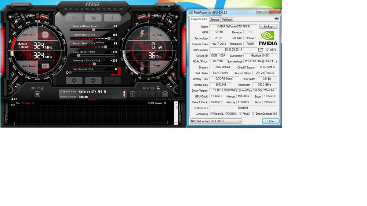Close the Afterburner window with X
The image size is (367, 206).
pyautogui.click(x=169, y=6)
